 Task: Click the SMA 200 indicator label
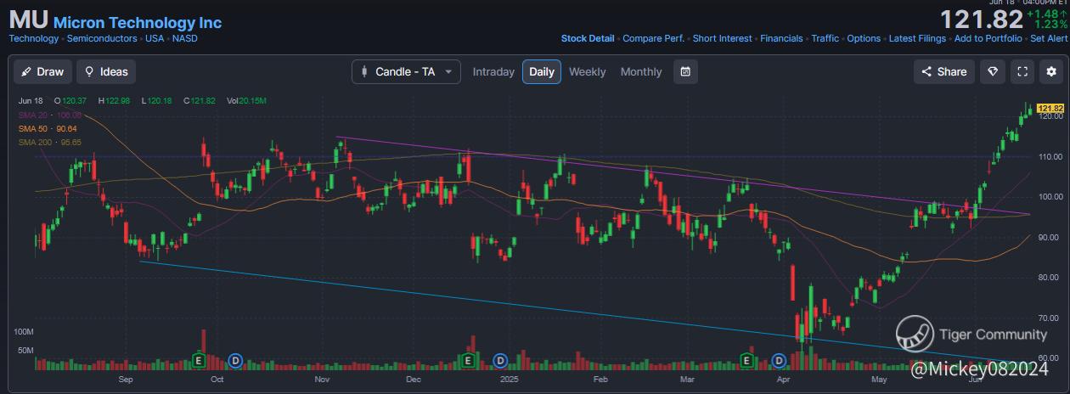pyautogui.click(x=50, y=142)
